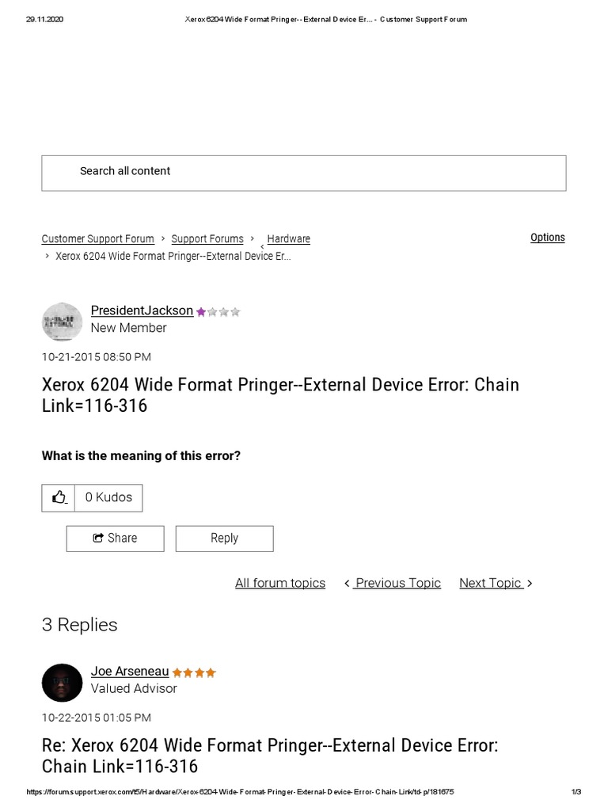Open PresidentJackson's profile link
The width and height of the screenshot is (608, 811).
click(142, 310)
